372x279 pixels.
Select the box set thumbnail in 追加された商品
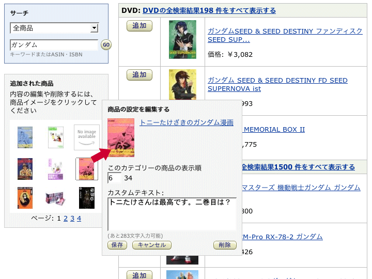tap(55, 198)
